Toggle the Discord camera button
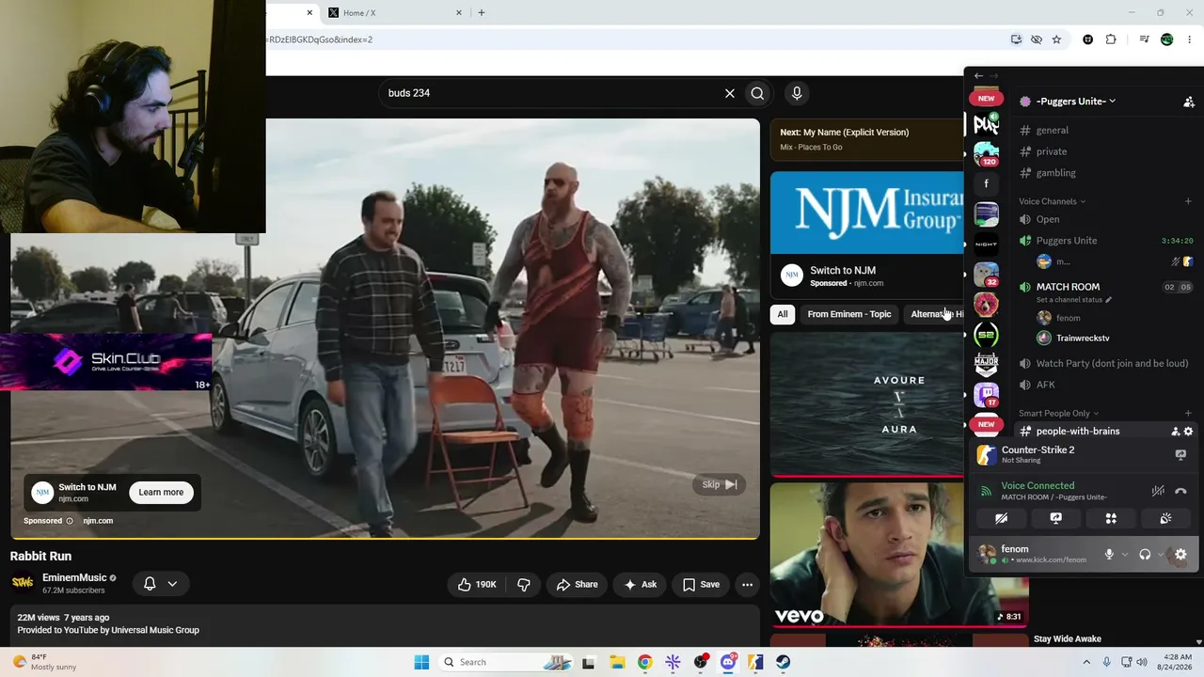Screen dimensions: 1204x677 point(1002,518)
